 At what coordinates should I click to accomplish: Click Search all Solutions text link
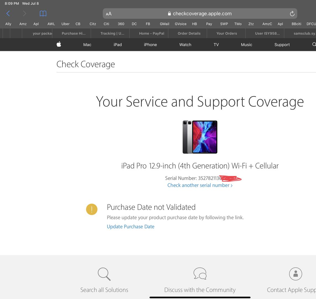pyautogui.click(x=104, y=290)
